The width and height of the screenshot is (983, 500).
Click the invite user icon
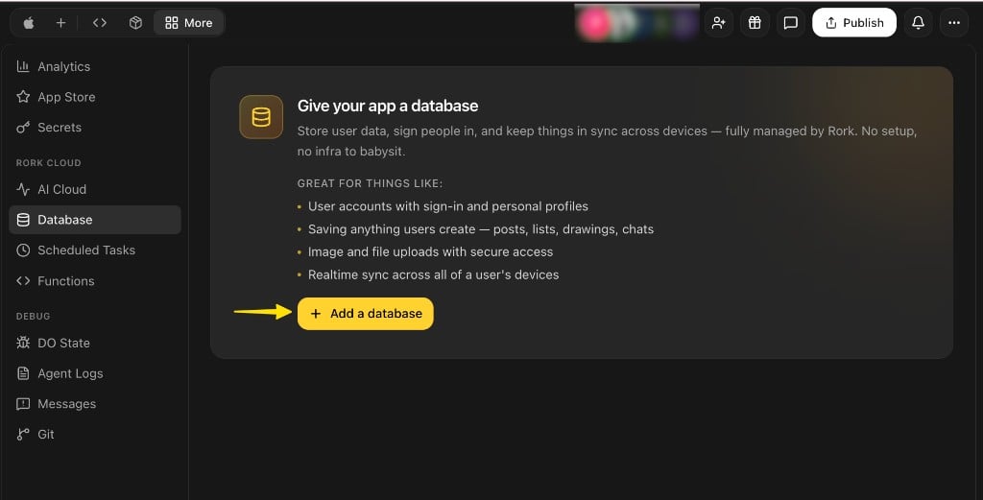click(718, 23)
